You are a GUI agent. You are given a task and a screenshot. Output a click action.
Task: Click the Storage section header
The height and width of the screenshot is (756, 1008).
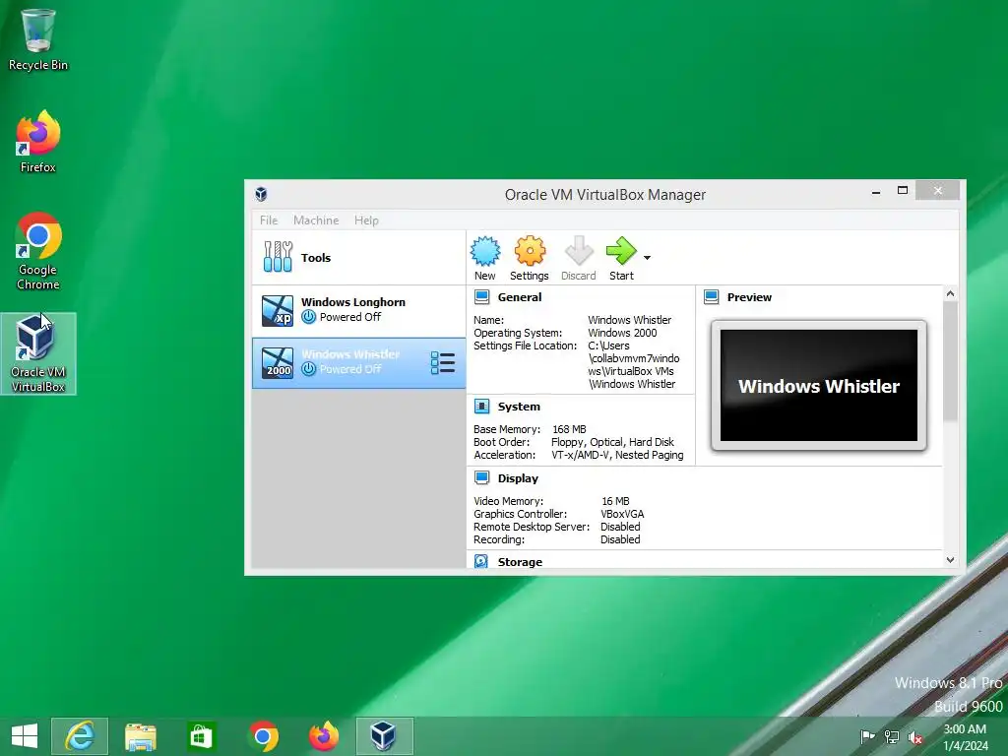point(520,562)
